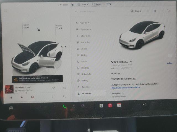
Task: Play the Nutshell (Live) track
Action: point(22,97)
